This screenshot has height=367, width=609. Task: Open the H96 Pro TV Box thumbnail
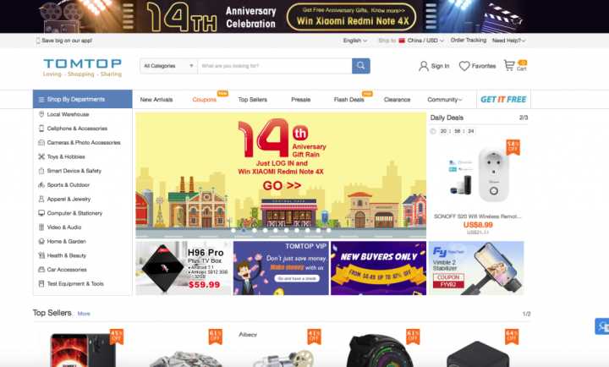pos(184,268)
